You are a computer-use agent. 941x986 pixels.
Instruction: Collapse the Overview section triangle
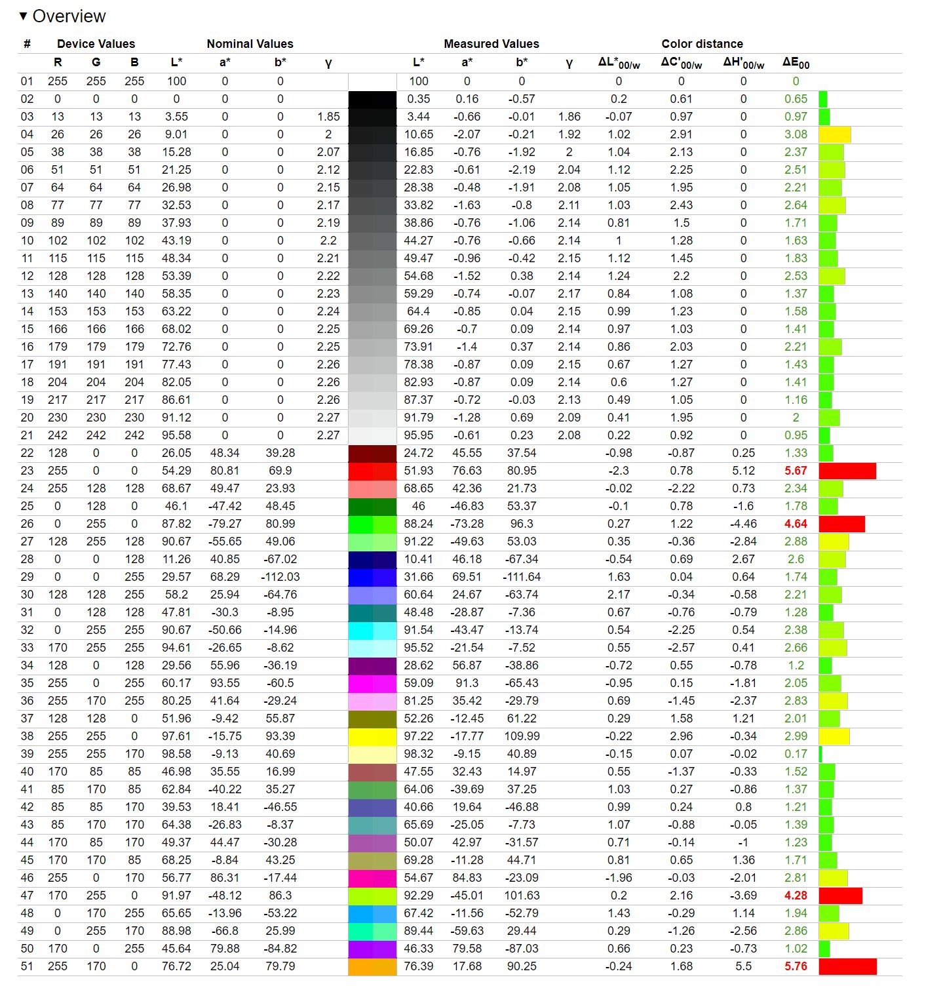click(23, 16)
